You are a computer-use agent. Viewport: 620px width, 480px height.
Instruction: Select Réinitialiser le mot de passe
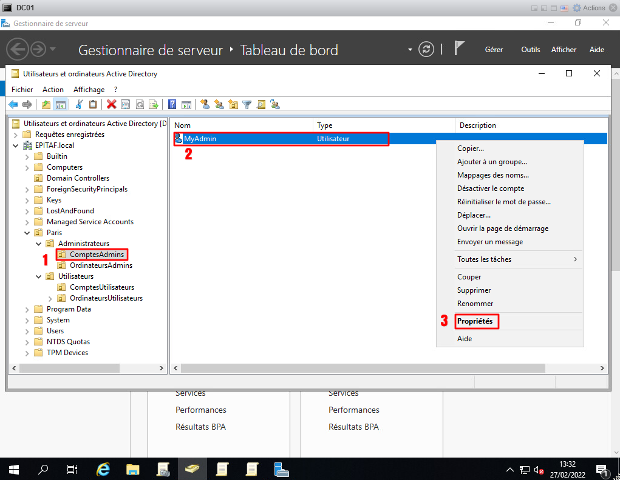point(503,202)
